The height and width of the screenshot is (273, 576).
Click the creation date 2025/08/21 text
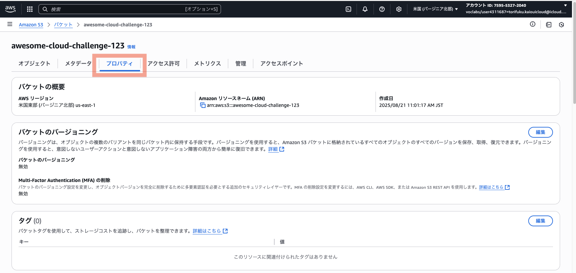pos(411,106)
